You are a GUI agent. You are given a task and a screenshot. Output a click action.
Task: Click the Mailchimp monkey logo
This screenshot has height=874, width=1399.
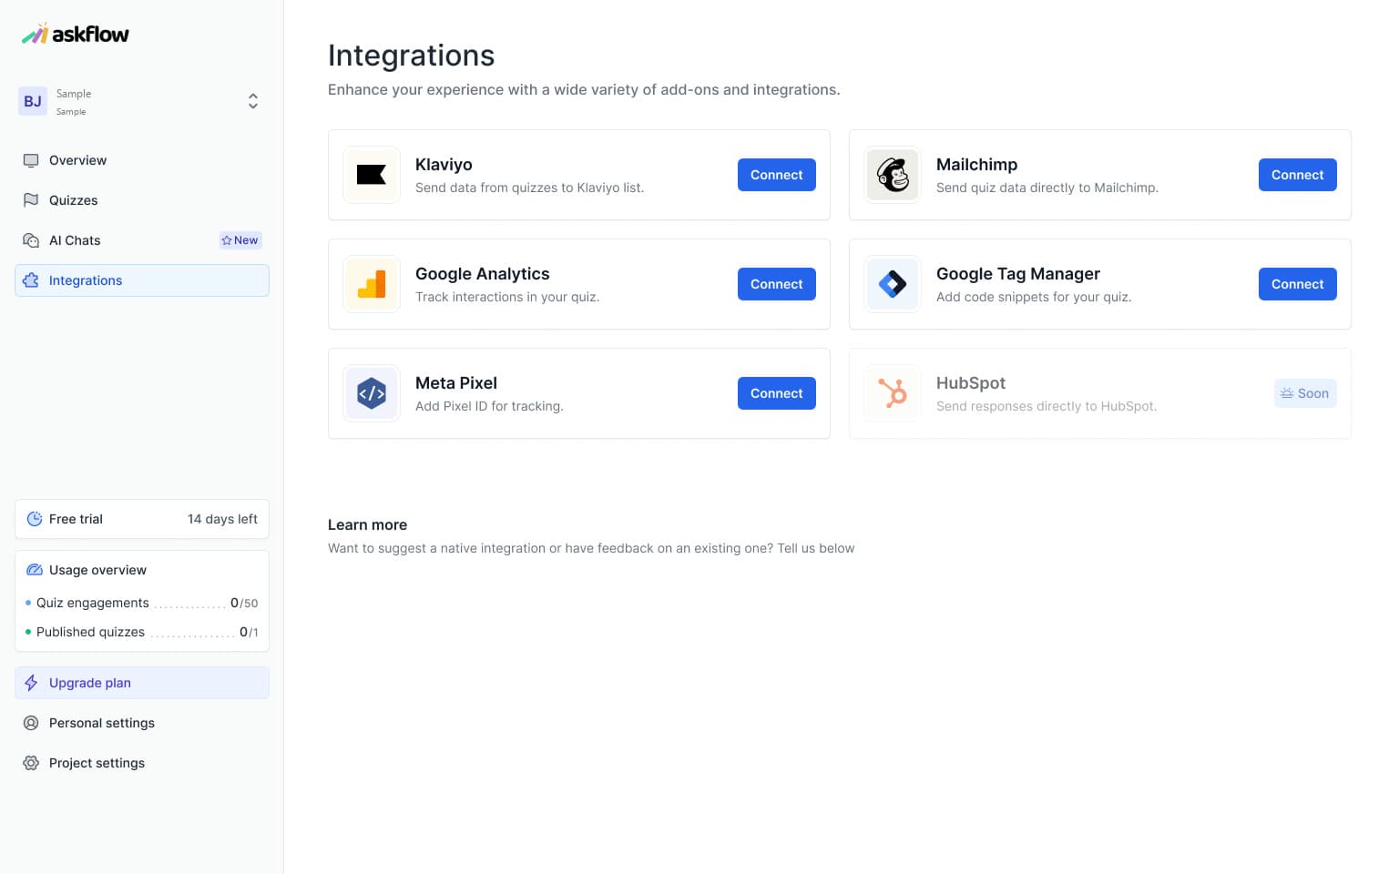(x=893, y=175)
